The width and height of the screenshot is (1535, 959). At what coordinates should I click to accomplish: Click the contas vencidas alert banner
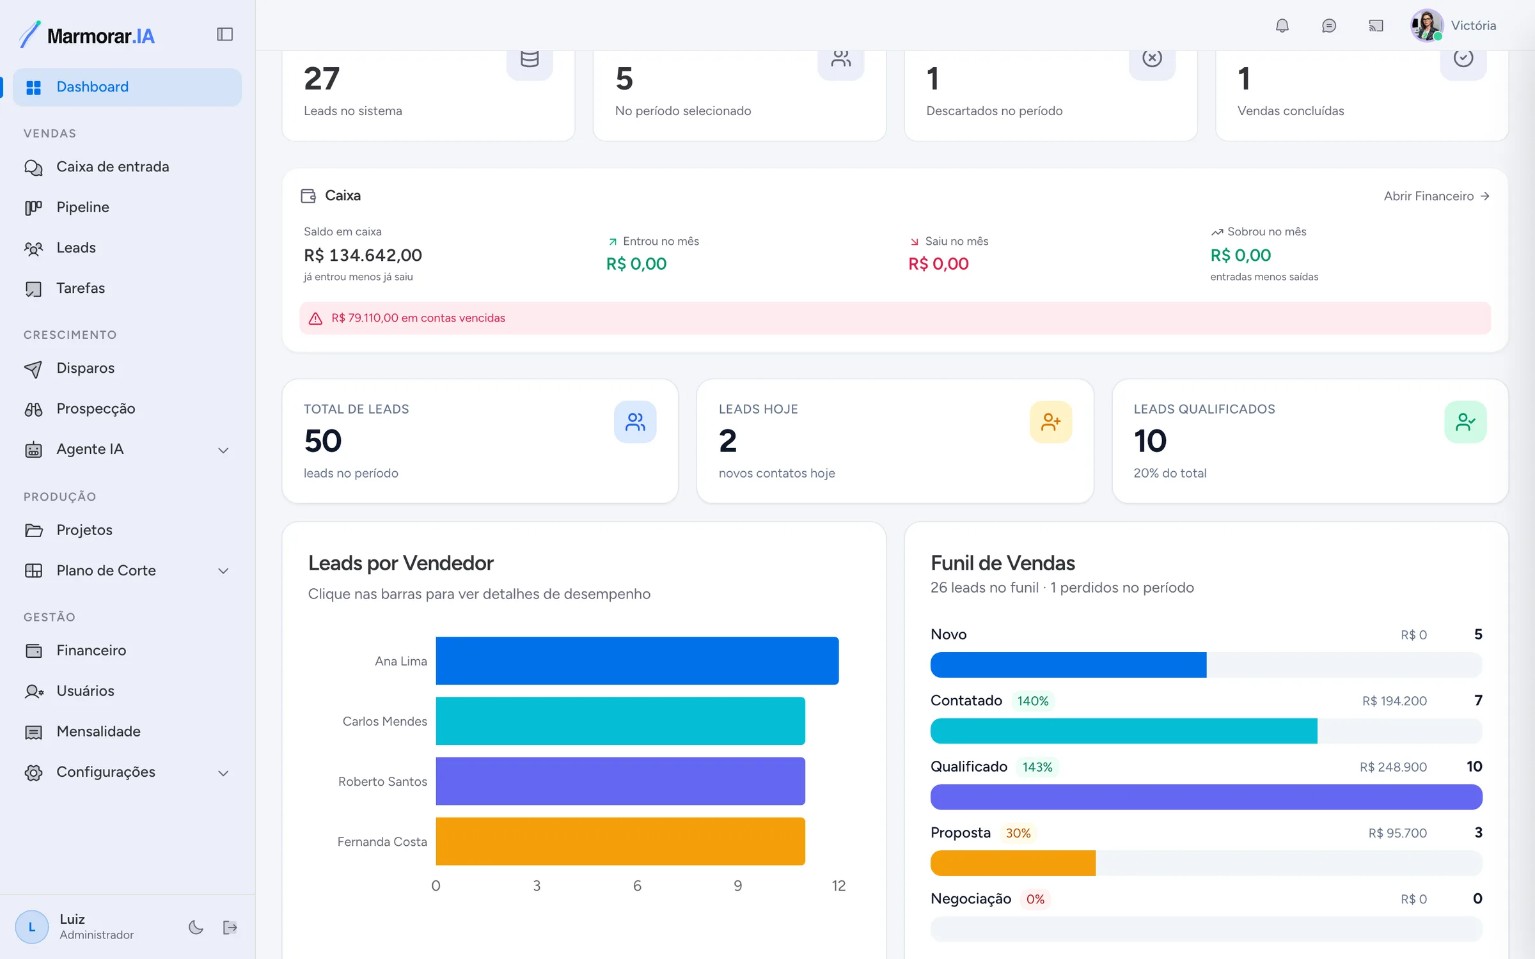coord(895,318)
